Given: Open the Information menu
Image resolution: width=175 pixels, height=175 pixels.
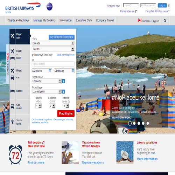Looking at the screenshot, I should tap(65, 20).
